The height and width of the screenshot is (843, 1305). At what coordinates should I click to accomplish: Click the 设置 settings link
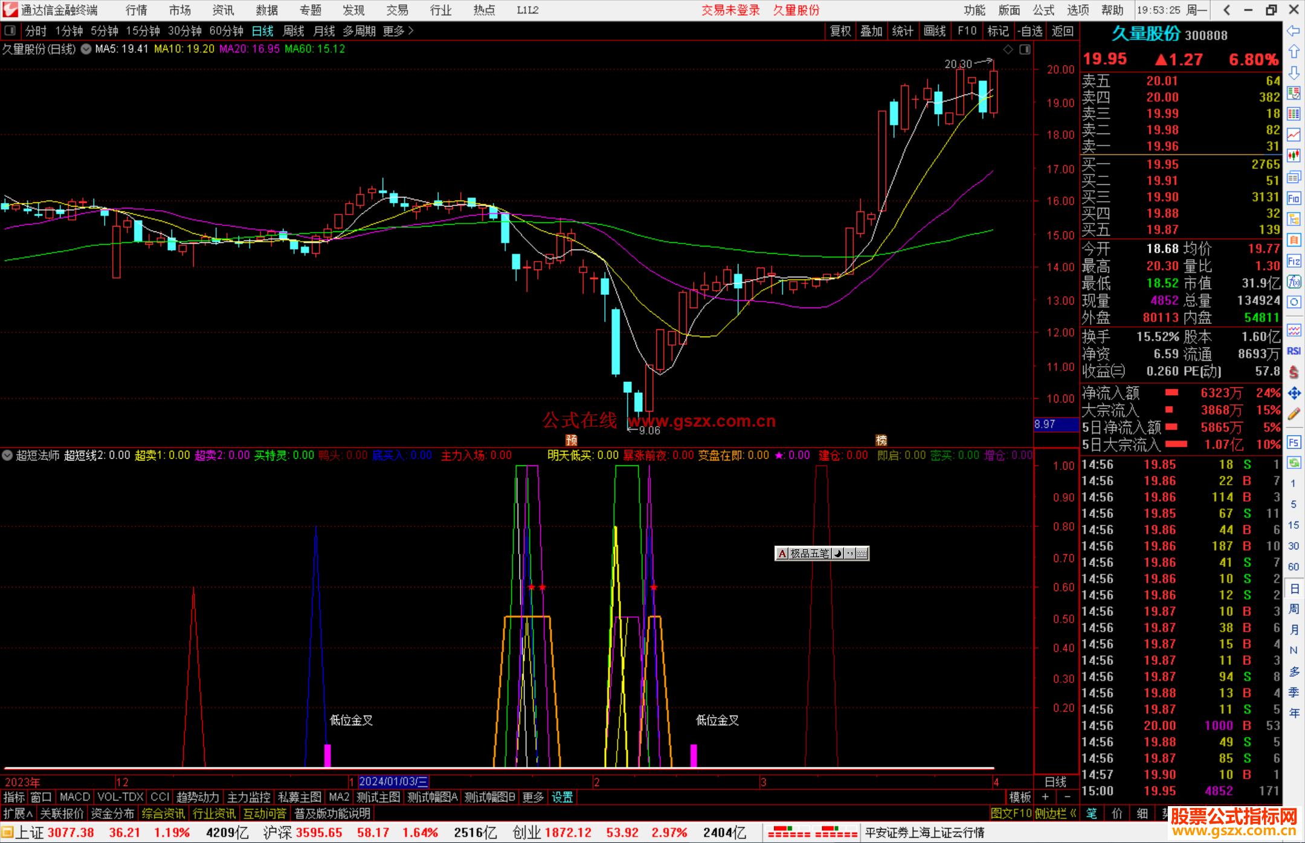562,797
